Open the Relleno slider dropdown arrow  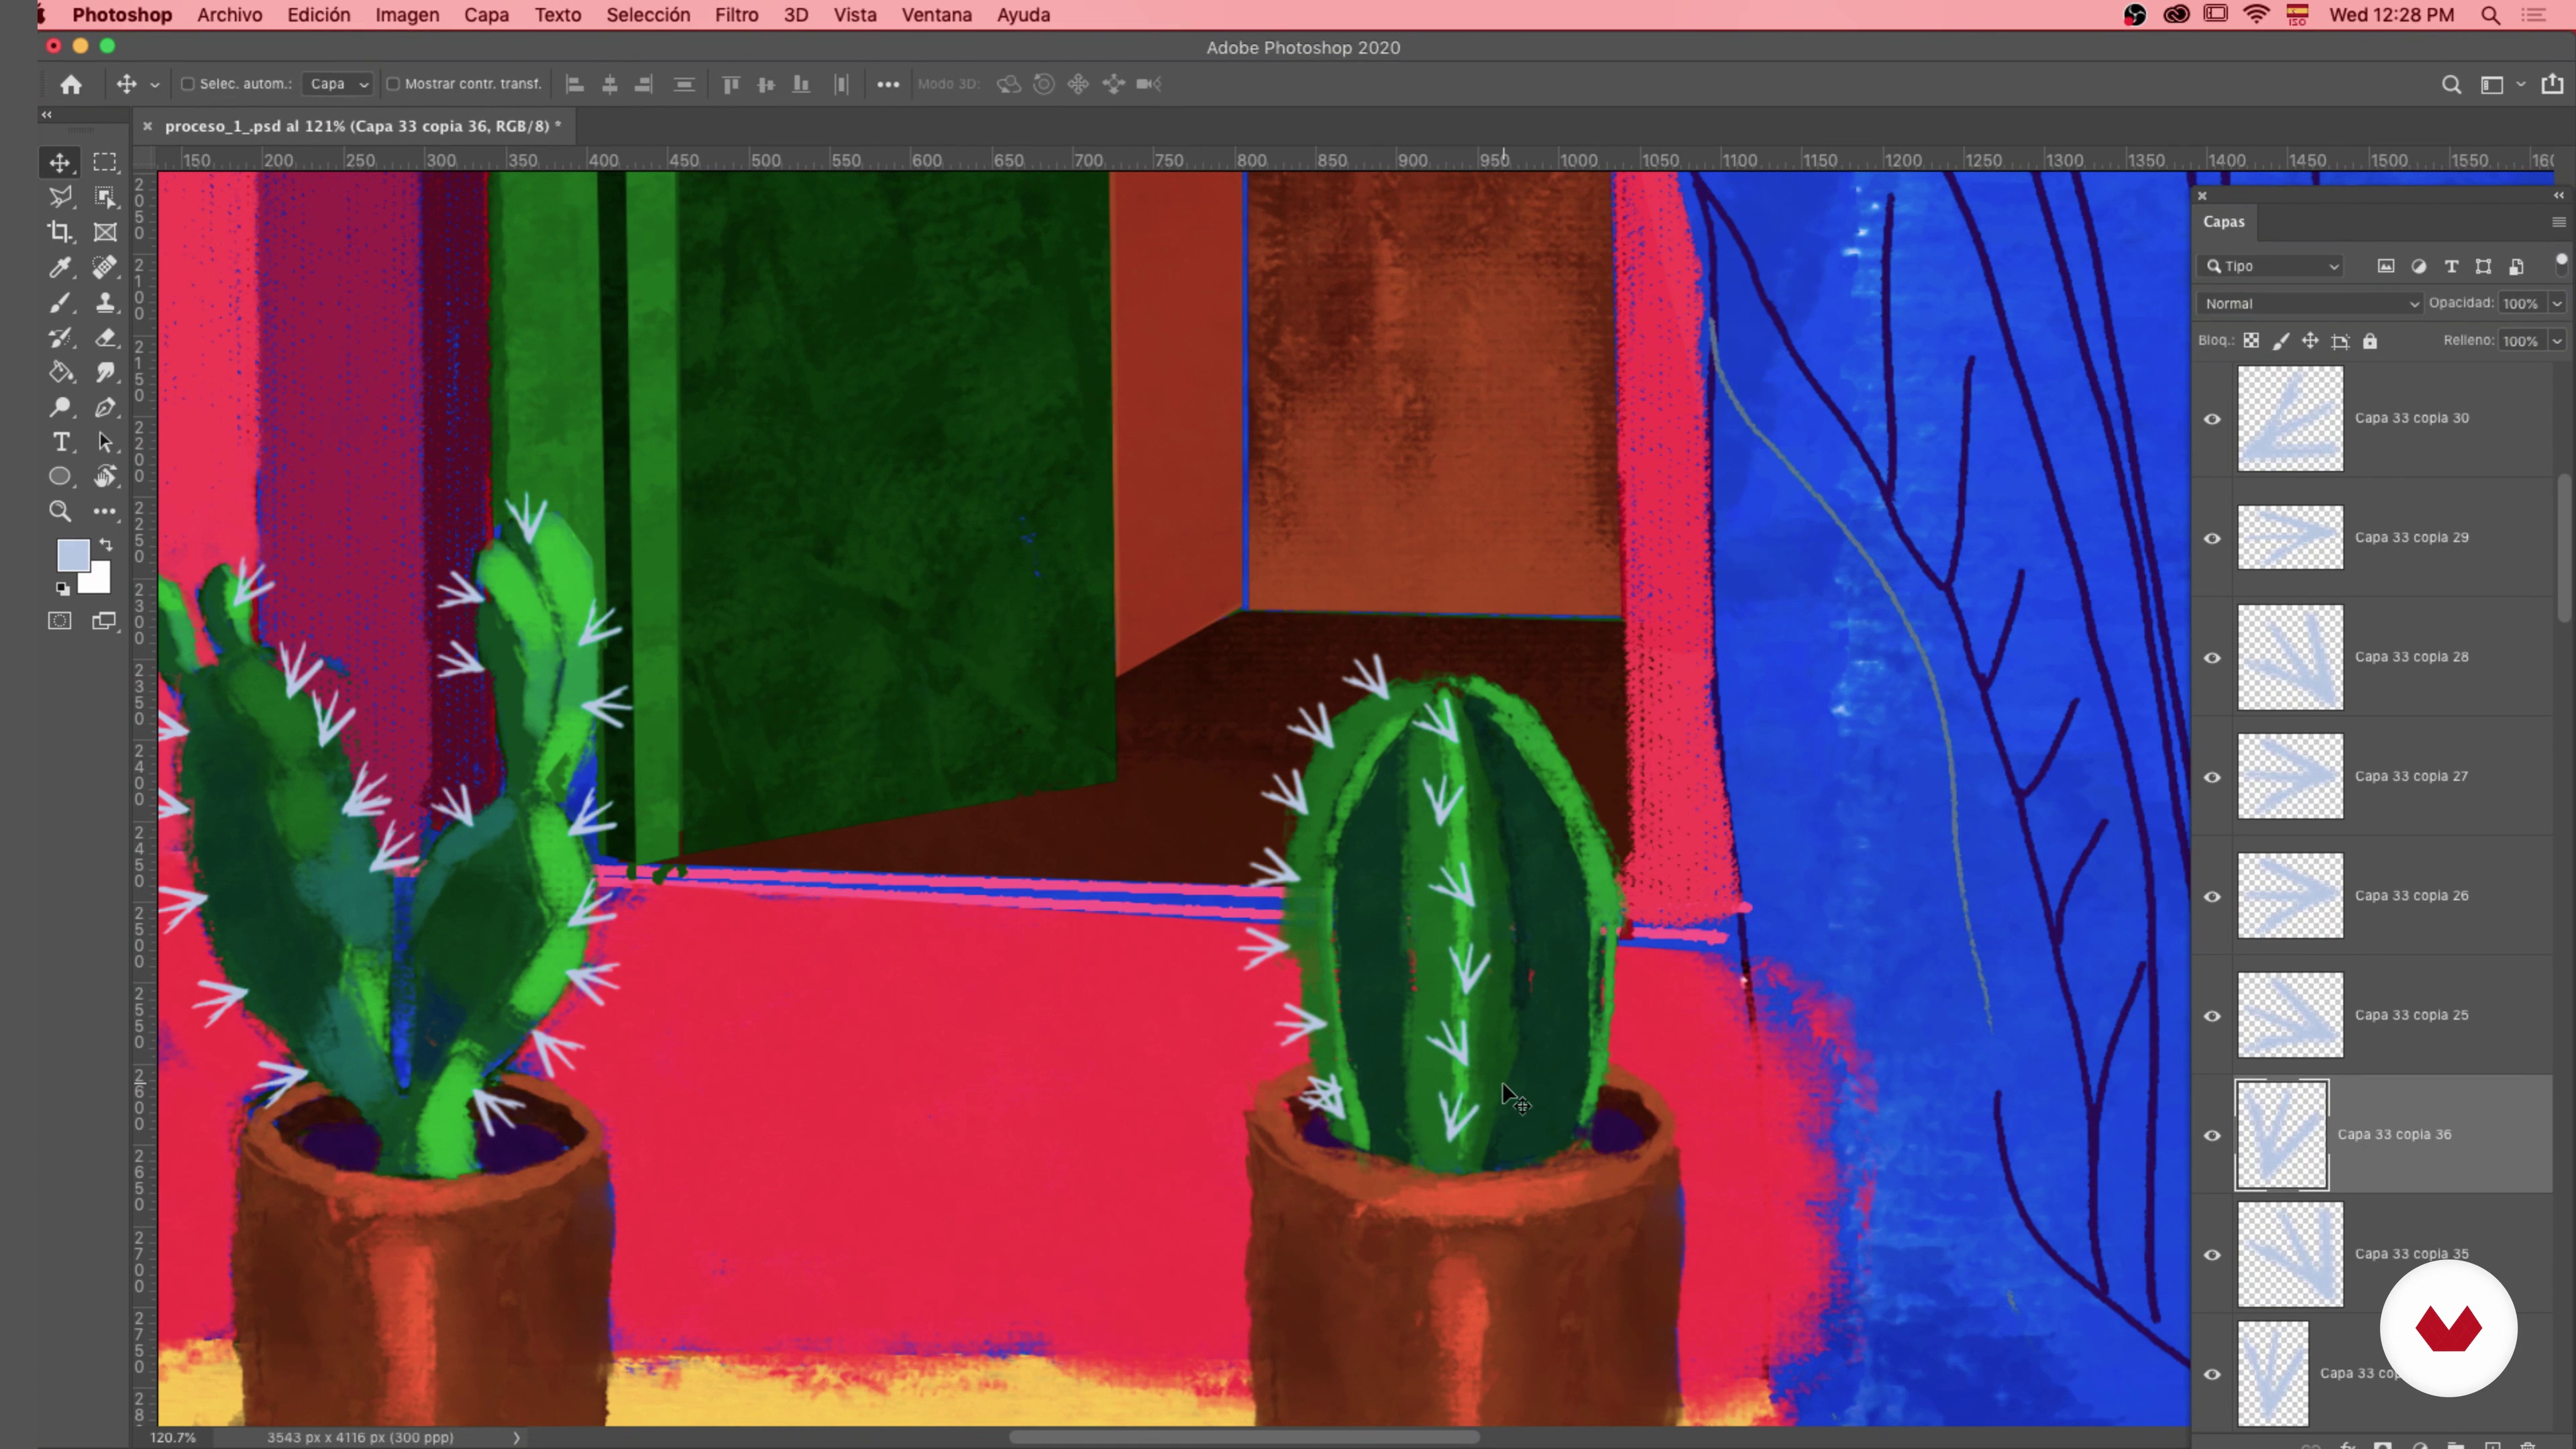[2557, 341]
